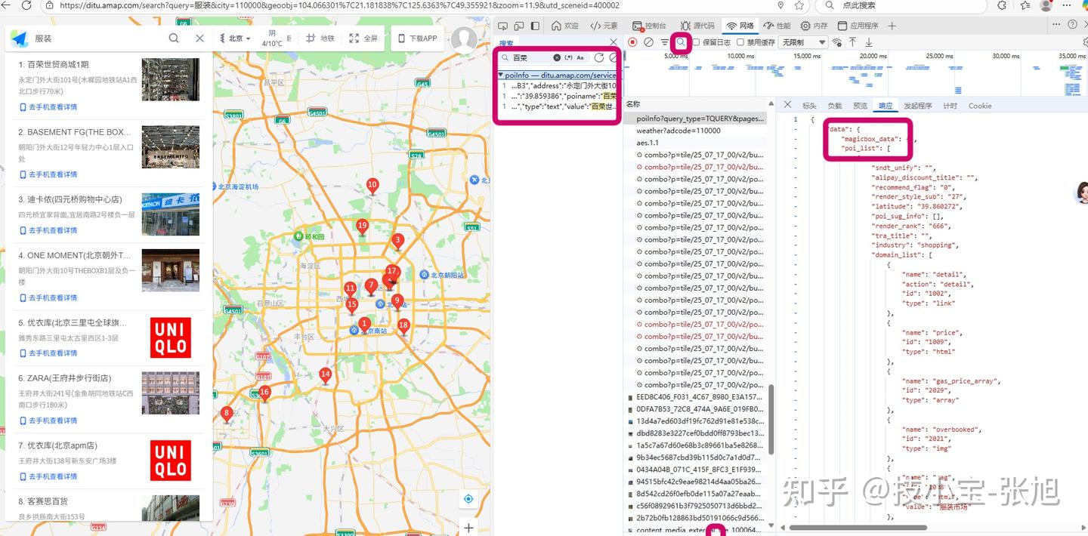This screenshot has width=1088, height=536.
Task: Open the 北京 city selector dropdown
Action: coord(235,39)
